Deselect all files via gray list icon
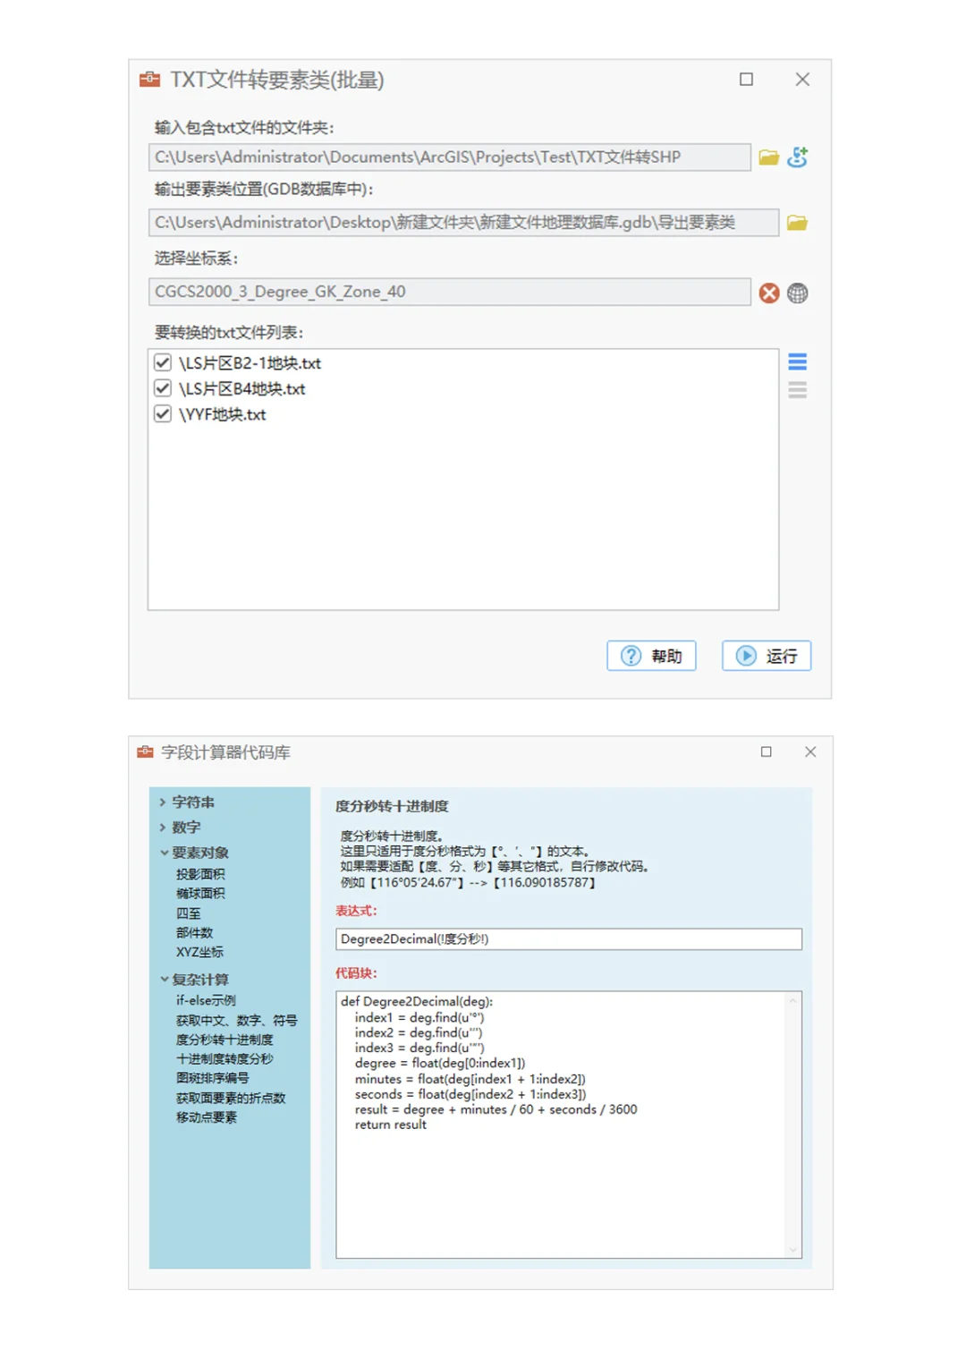 pyautogui.click(x=798, y=389)
